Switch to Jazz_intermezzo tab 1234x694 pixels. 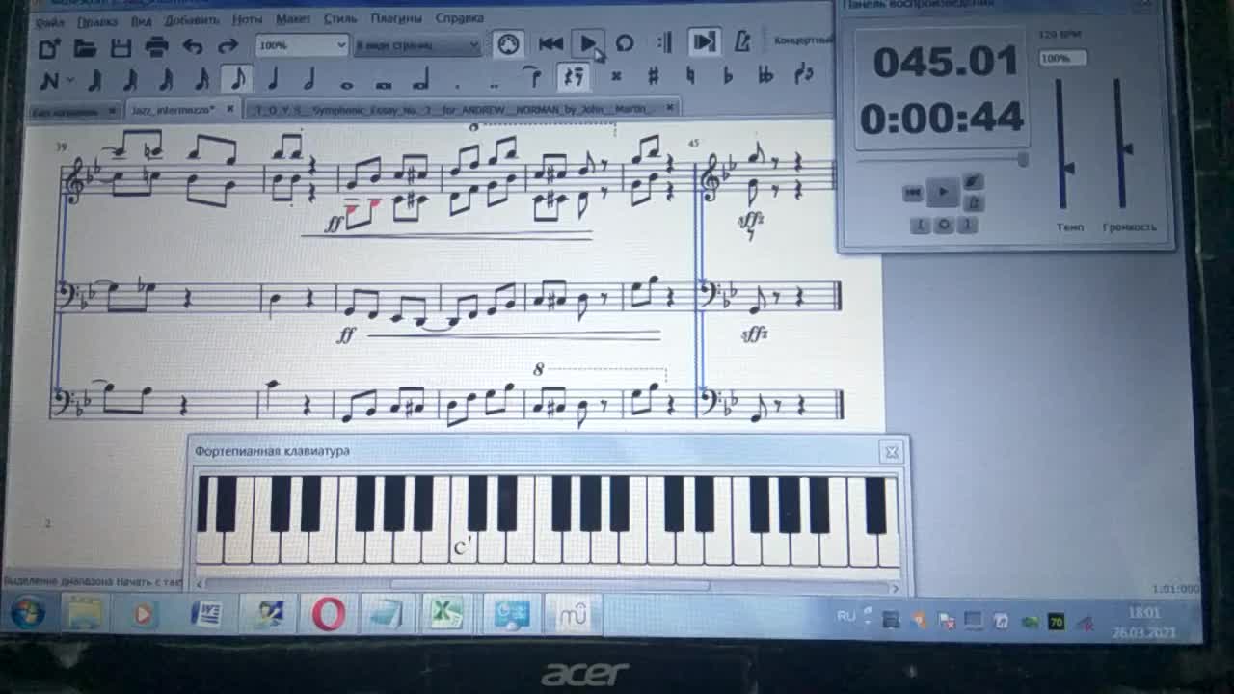pyautogui.click(x=174, y=110)
